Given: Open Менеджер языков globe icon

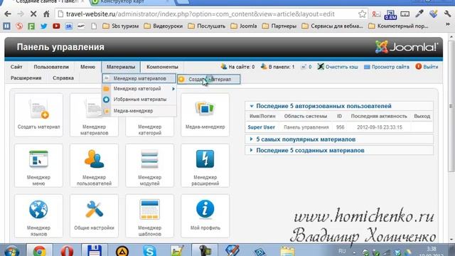Looking at the screenshot, I should [38, 216].
